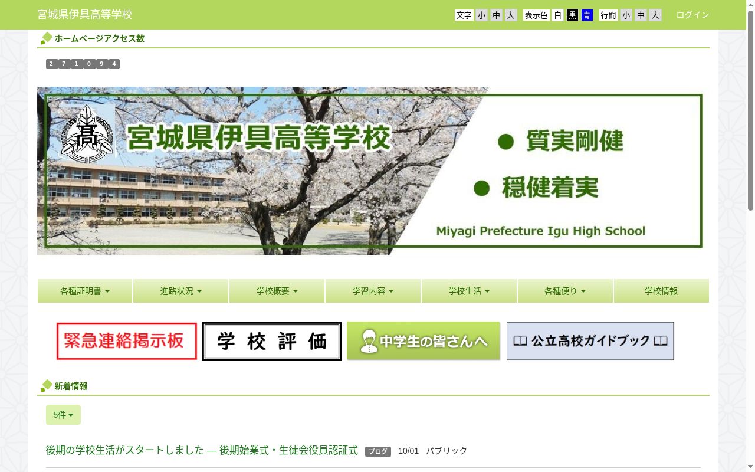The height and width of the screenshot is (472, 755).
Task: Expand the 各種便り menu
Action: pos(565,291)
